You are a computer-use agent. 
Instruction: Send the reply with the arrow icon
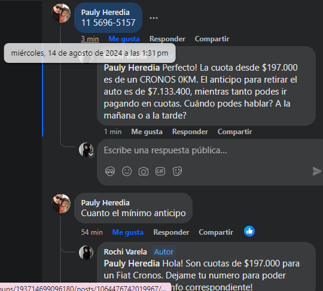pos(316,171)
